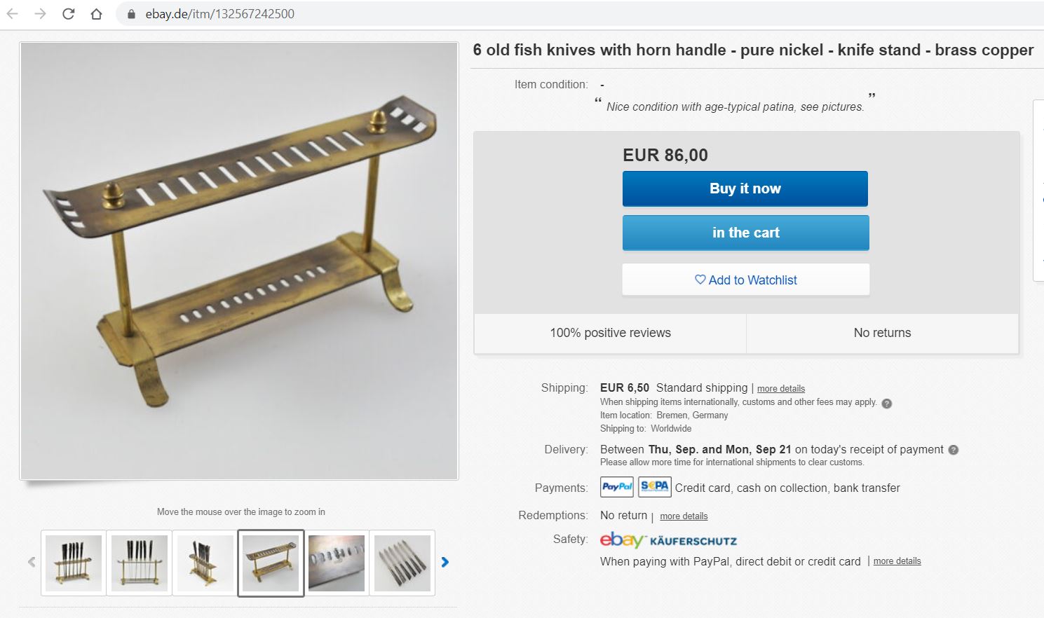Click the SEPA payment logo
Image resolution: width=1044 pixels, height=618 pixels.
(655, 487)
